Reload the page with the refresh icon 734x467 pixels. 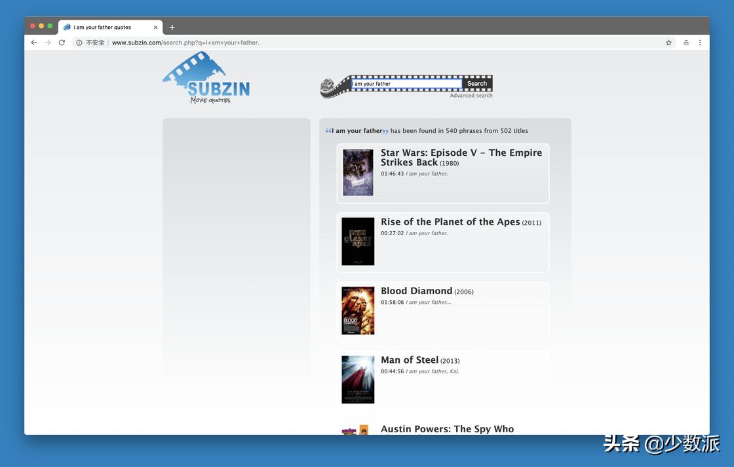click(x=62, y=43)
